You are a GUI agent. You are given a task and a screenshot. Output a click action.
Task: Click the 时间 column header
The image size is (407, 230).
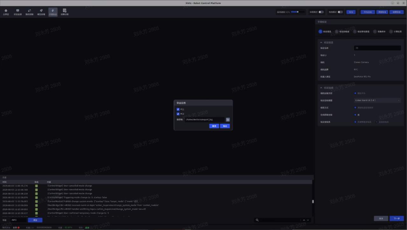click(x=4, y=182)
